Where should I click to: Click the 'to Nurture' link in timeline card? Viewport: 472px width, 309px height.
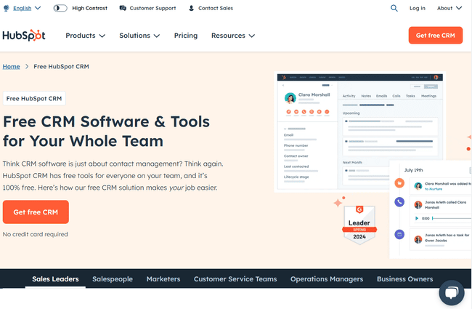click(x=434, y=189)
